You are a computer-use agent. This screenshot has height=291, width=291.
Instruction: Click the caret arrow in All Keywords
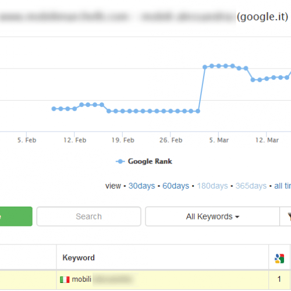pos(237,217)
